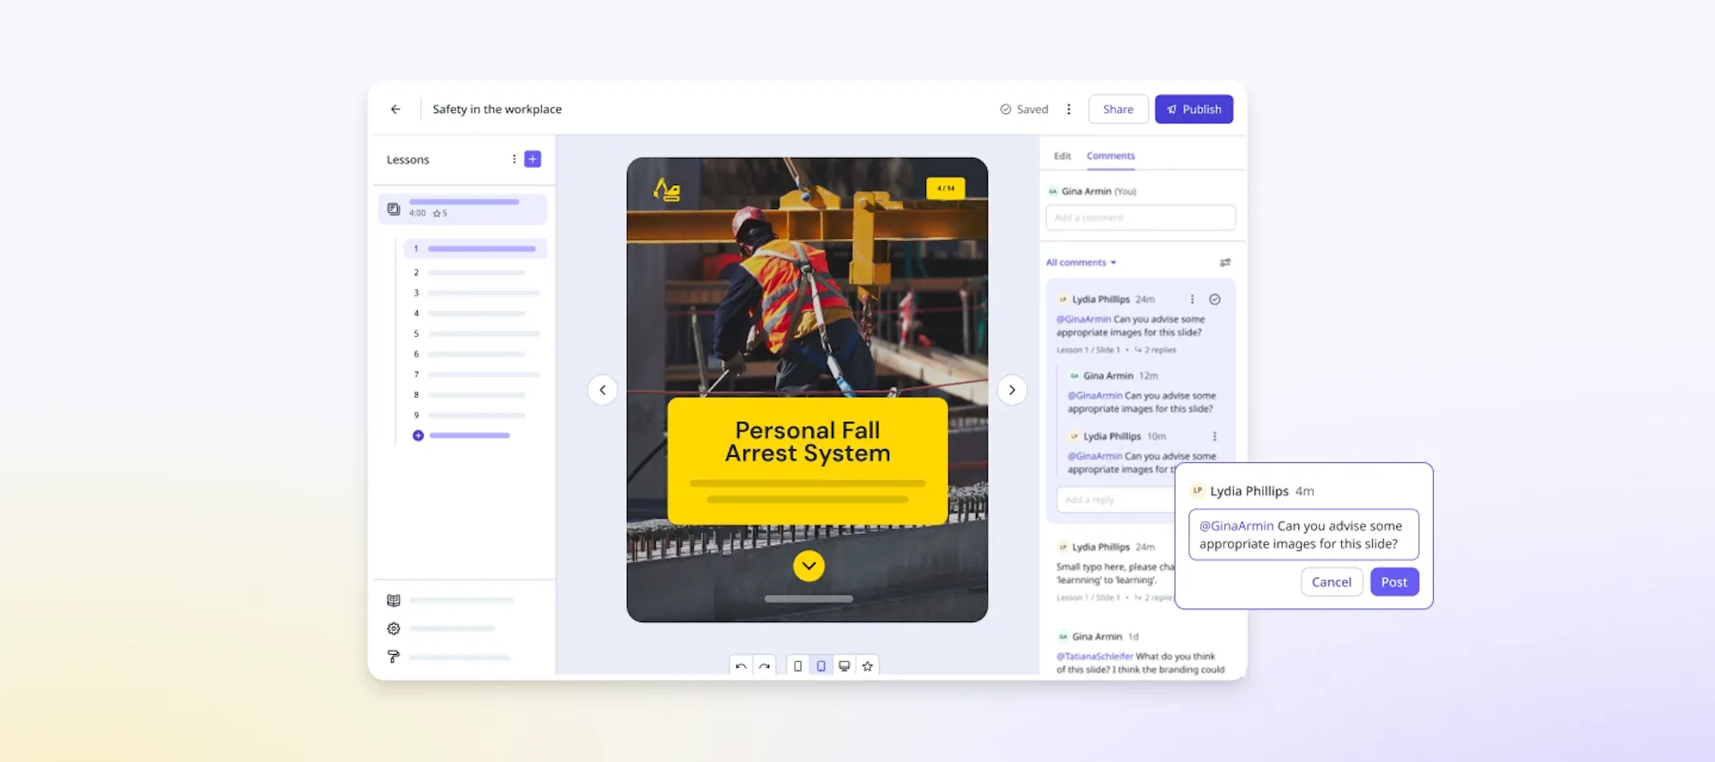Undo the last action

[741, 666]
